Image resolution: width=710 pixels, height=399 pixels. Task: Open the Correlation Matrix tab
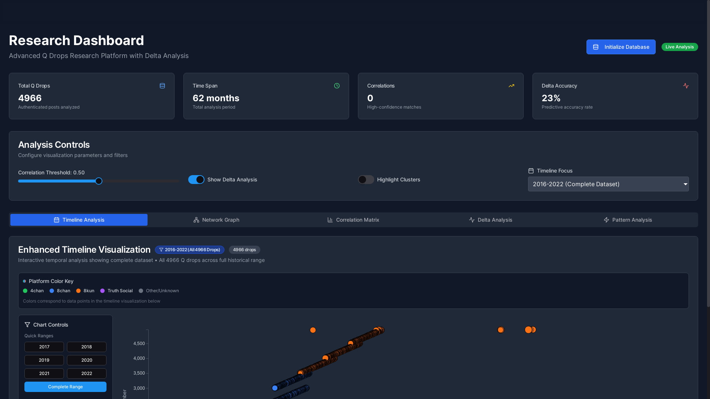pos(353,220)
